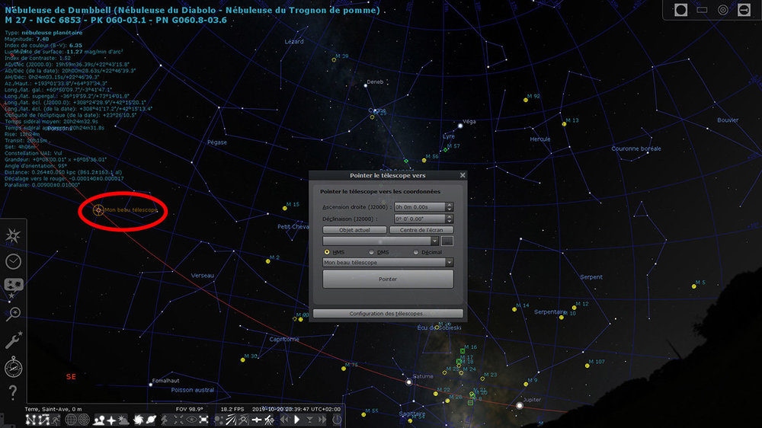Image resolution: width=762 pixels, height=428 pixels.
Task: Click the large Pointer button
Action: (388, 279)
